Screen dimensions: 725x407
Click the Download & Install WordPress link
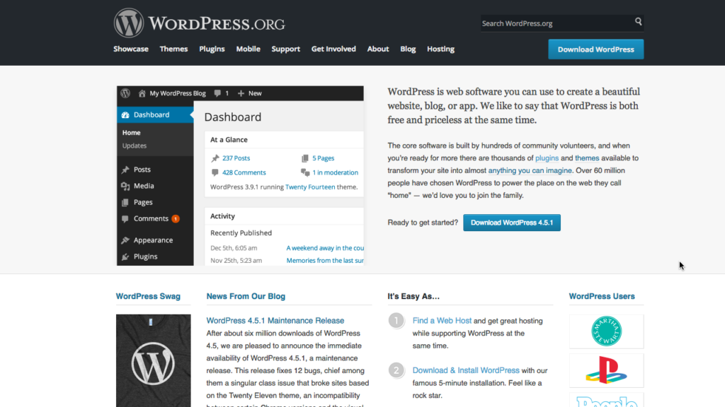(466, 370)
